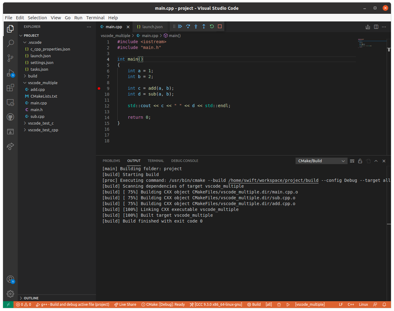Image resolution: width=394 pixels, height=311 pixels.
Task: Expand the build folder
Action: point(57,76)
